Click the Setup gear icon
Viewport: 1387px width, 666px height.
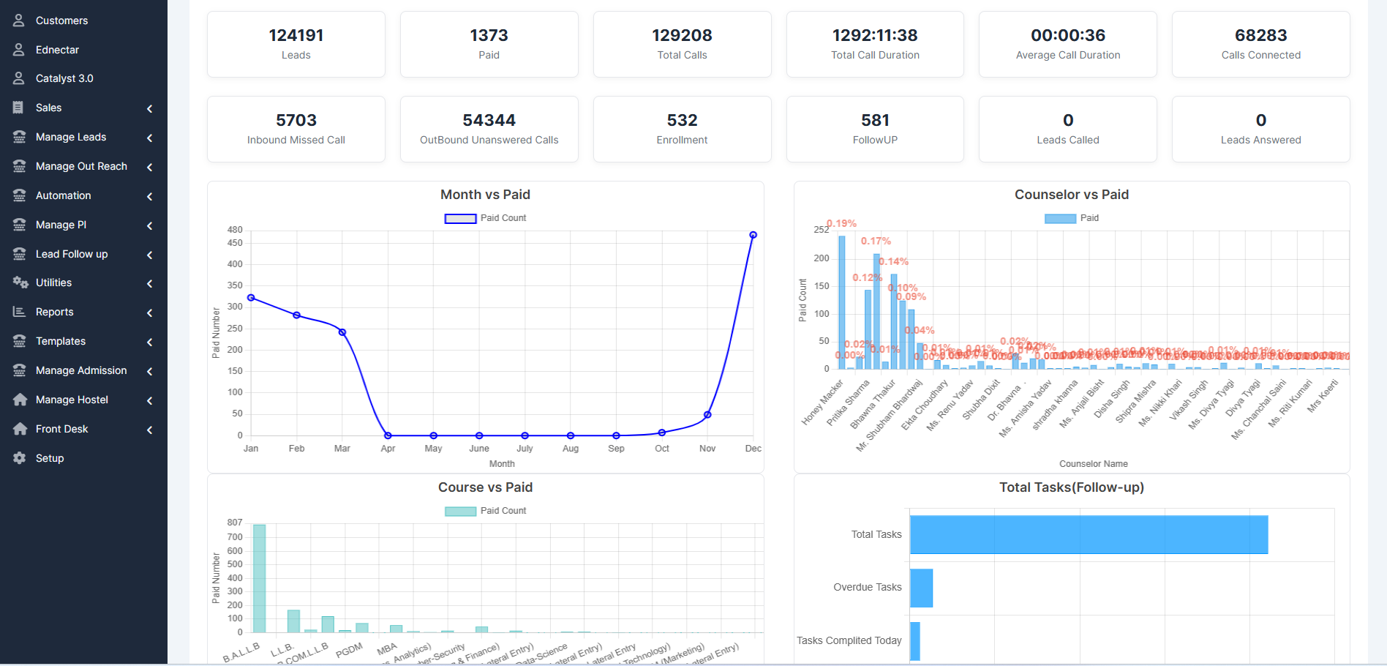click(20, 458)
